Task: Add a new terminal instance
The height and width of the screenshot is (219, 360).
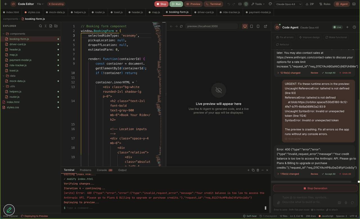Action: click(x=248, y=170)
